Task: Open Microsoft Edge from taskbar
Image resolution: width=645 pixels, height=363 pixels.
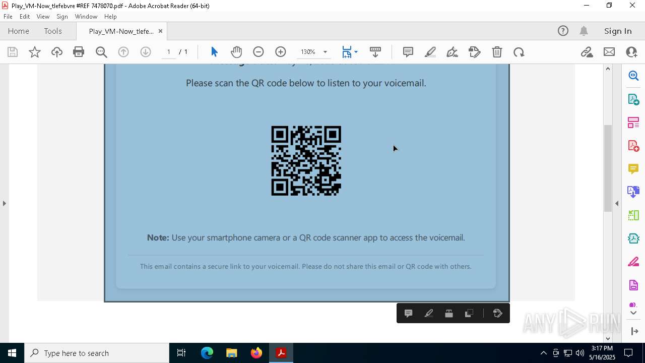Action: (207, 353)
